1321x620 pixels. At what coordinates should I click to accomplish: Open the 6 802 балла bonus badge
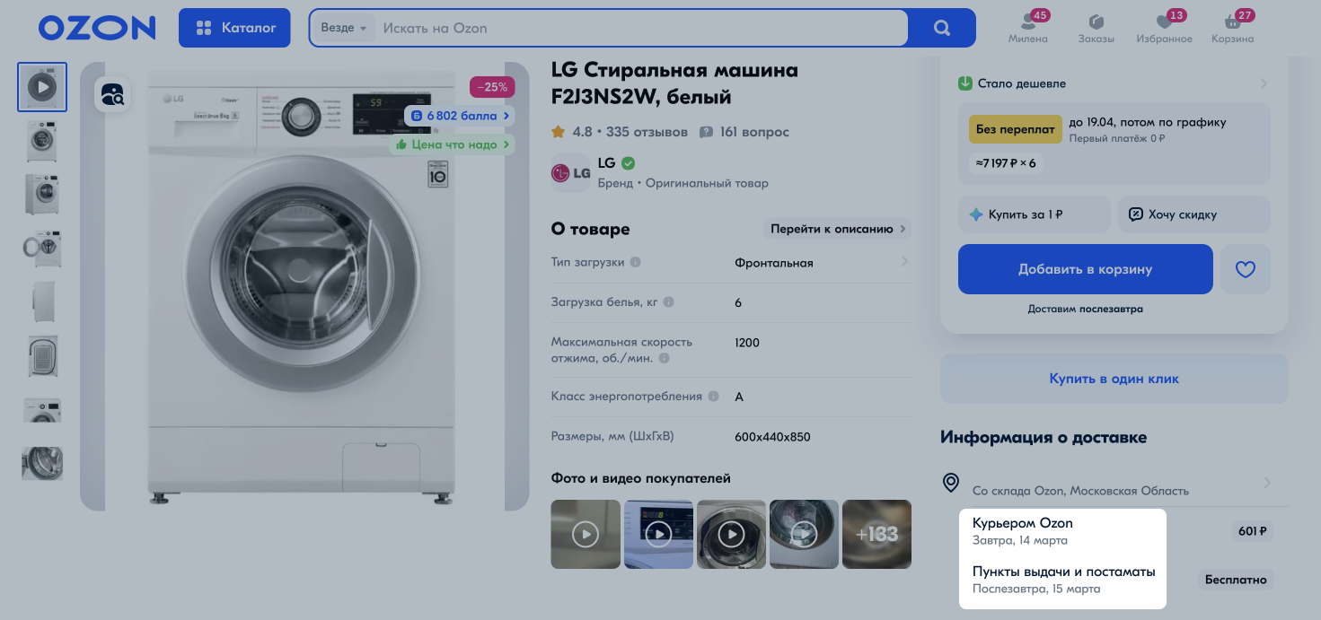click(460, 116)
